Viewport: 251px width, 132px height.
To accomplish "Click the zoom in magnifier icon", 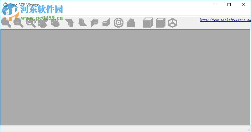I will point(6,23).
